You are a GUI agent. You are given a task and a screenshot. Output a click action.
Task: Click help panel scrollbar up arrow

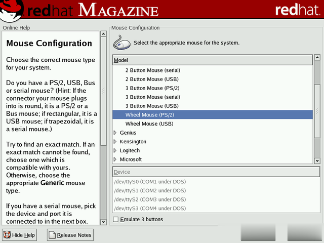[x=103, y=34]
